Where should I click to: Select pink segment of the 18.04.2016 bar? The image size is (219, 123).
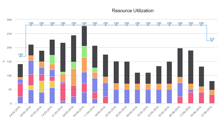(x=105, y=100)
